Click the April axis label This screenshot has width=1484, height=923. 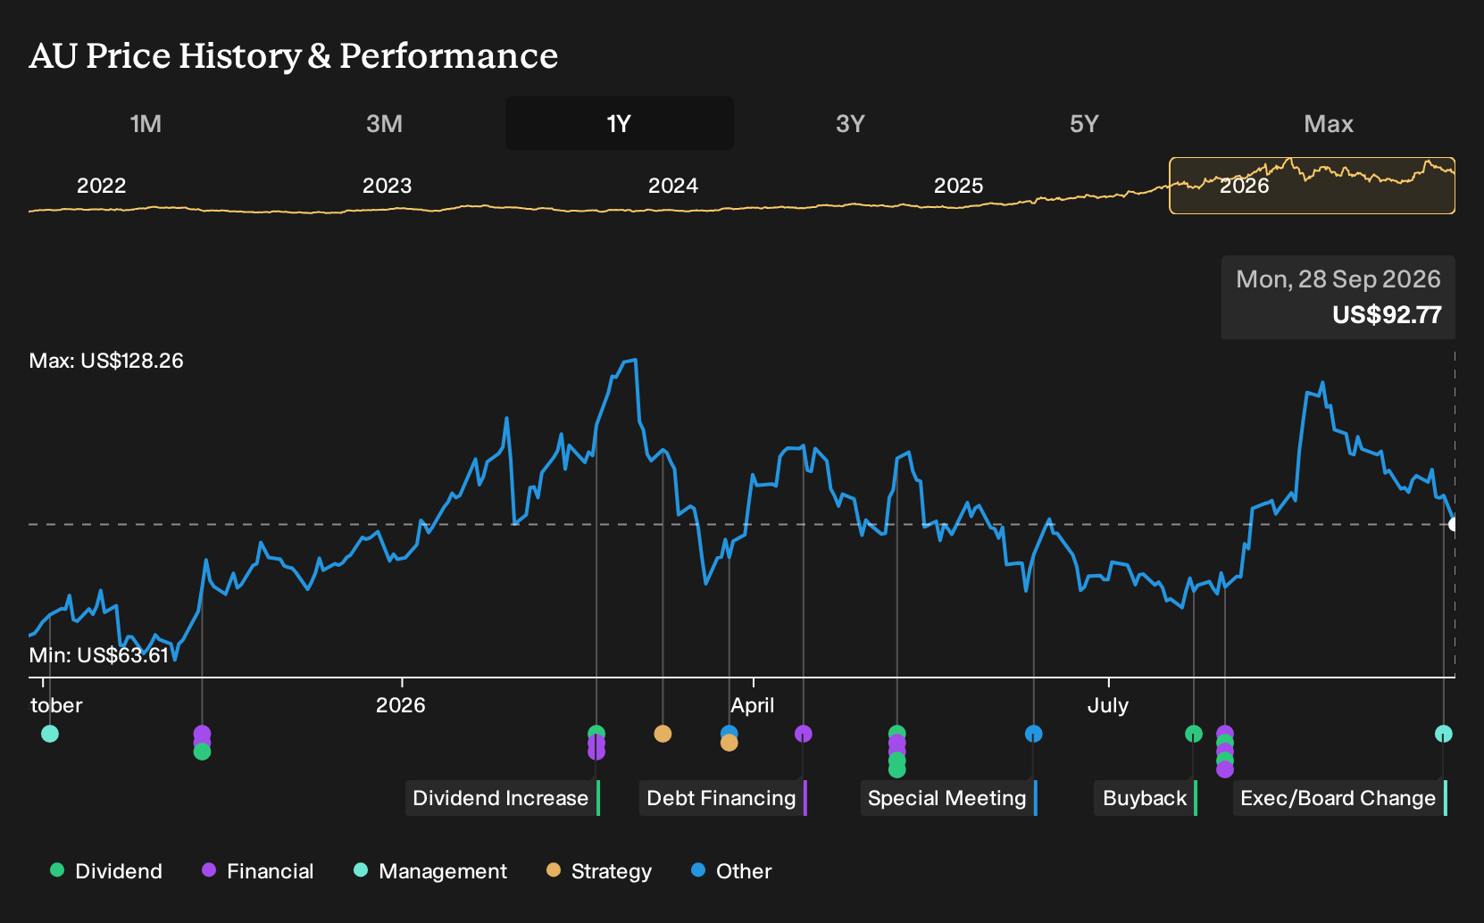point(753,705)
